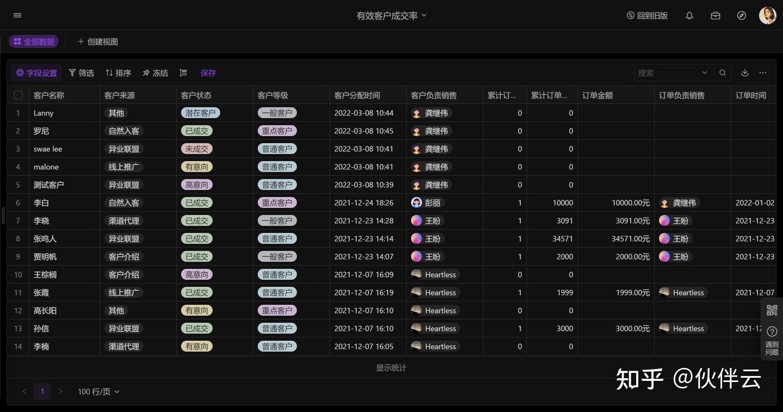Open the hamburger navigation menu

pos(17,15)
